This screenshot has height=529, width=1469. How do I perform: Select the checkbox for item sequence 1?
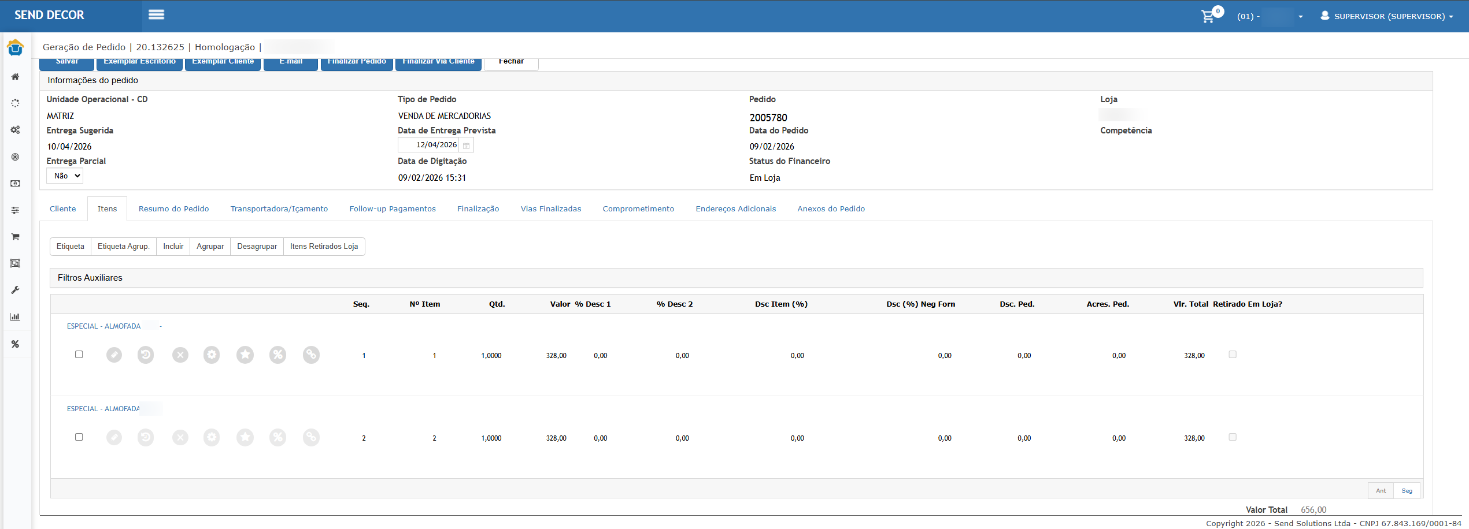click(x=79, y=355)
